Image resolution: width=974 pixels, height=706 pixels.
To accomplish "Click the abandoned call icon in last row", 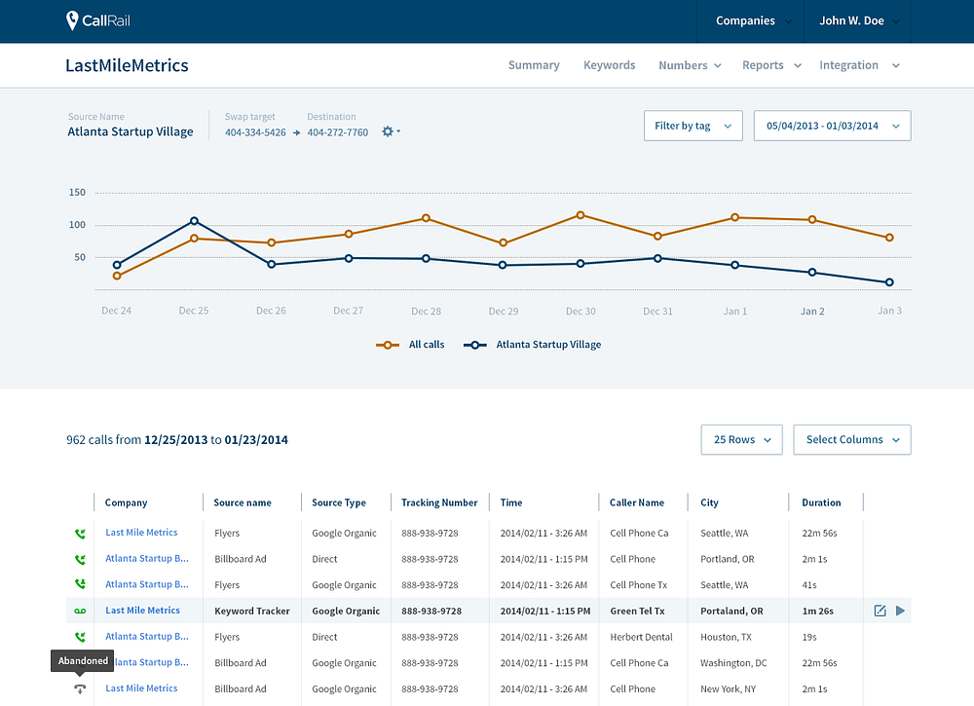I will tap(80, 688).
